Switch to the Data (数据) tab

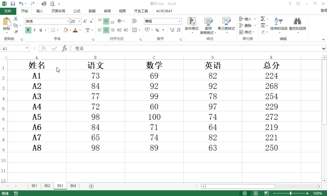pyautogui.click(x=92, y=11)
